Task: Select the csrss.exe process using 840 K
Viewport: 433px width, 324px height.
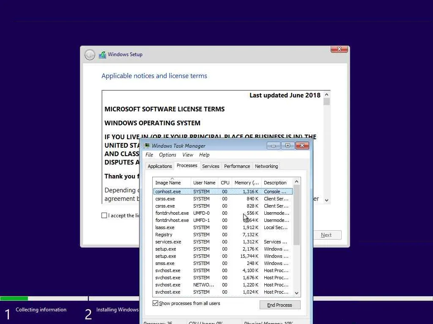Action: click(223, 199)
